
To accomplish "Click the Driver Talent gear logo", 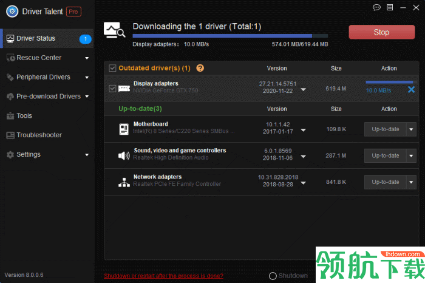I will click(x=12, y=12).
